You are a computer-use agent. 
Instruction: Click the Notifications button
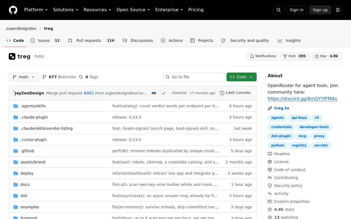(263, 56)
